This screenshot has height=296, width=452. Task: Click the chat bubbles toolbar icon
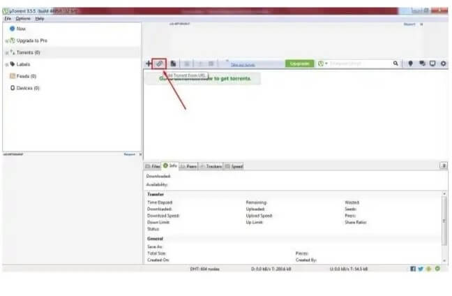click(x=422, y=64)
